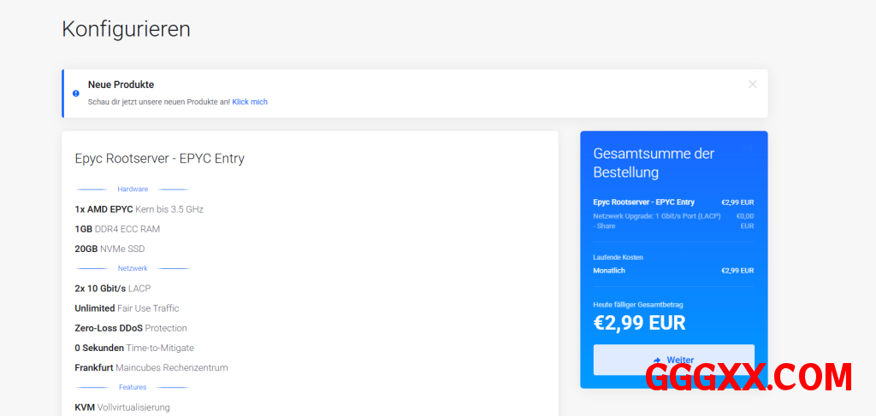Click the '1GB DDR4 ECC RAM' spec line

[x=117, y=229]
